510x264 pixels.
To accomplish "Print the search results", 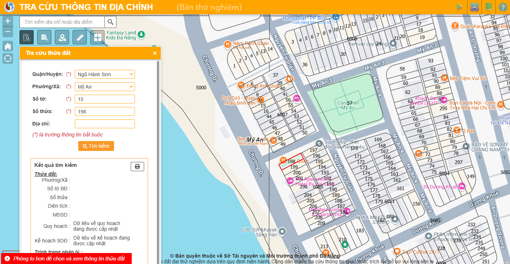I will (x=137, y=167).
